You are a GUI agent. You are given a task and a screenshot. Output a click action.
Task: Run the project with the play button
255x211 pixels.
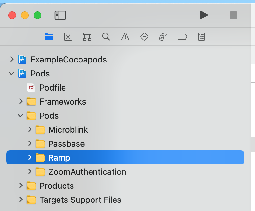click(x=203, y=15)
